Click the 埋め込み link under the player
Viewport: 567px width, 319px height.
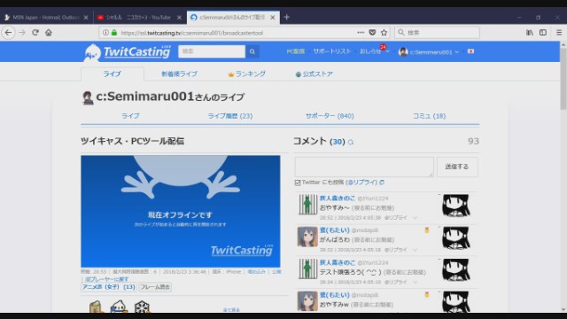[x=256, y=272]
